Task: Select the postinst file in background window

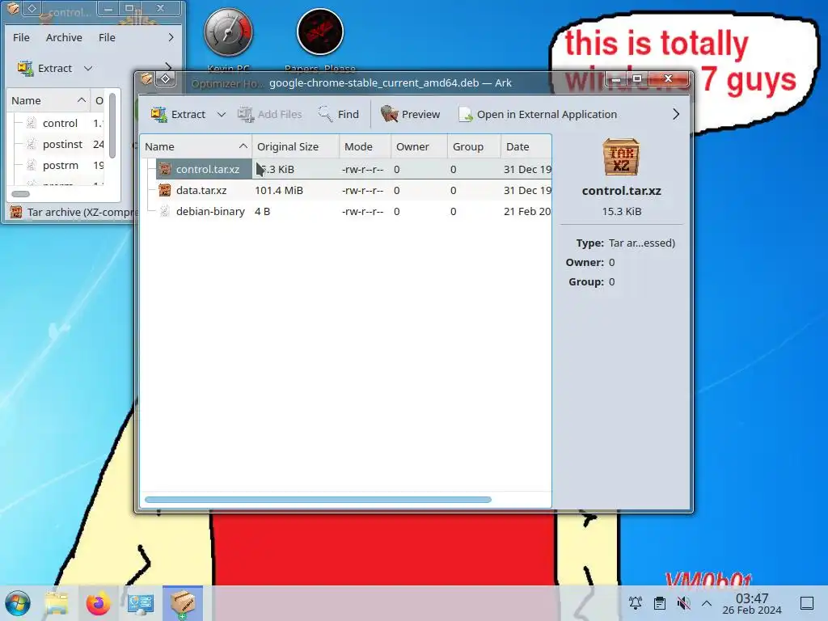Action: (62, 144)
